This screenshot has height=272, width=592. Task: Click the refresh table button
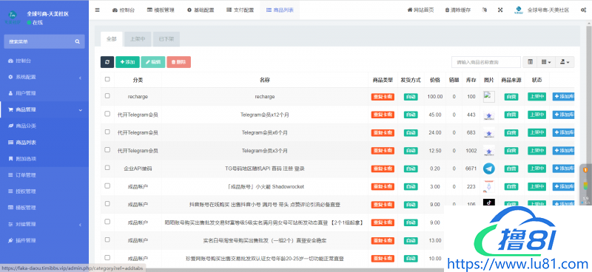click(x=107, y=62)
